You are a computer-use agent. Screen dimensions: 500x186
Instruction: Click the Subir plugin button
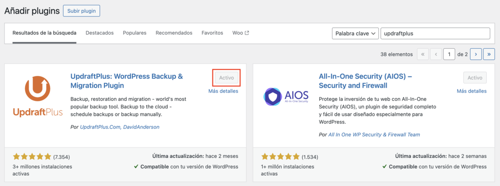coord(82,11)
